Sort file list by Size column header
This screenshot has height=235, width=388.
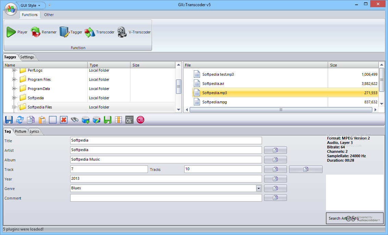point(353,65)
